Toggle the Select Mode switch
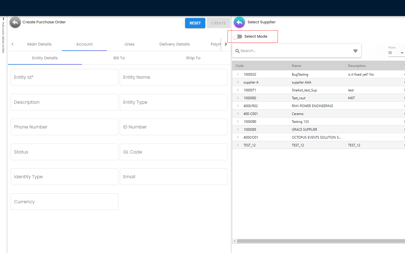Image resolution: width=405 pixels, height=253 pixels. [x=237, y=37]
